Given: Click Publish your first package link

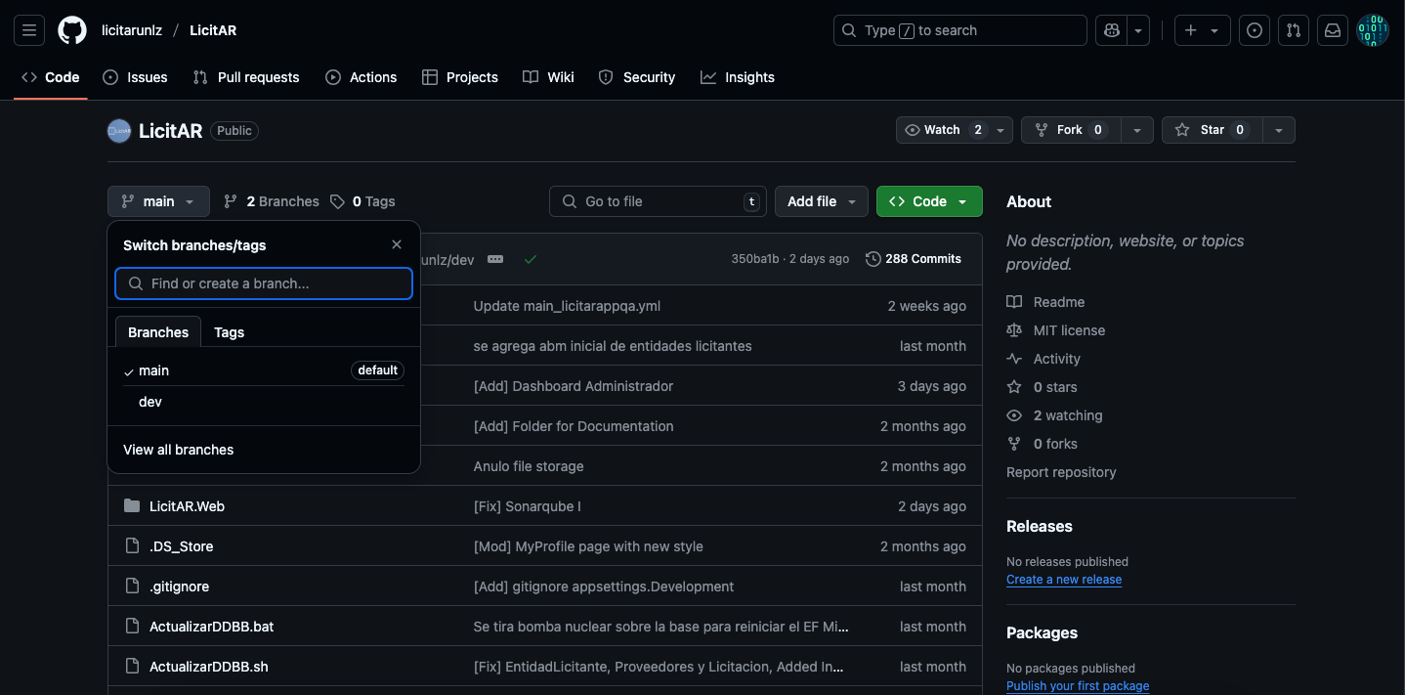Looking at the screenshot, I should coord(1078,686).
